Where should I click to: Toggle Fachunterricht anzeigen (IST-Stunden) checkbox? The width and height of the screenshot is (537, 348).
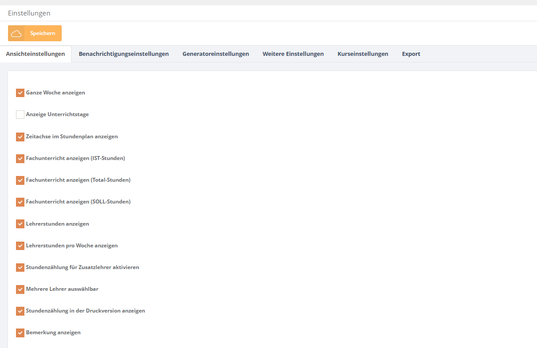(20, 158)
